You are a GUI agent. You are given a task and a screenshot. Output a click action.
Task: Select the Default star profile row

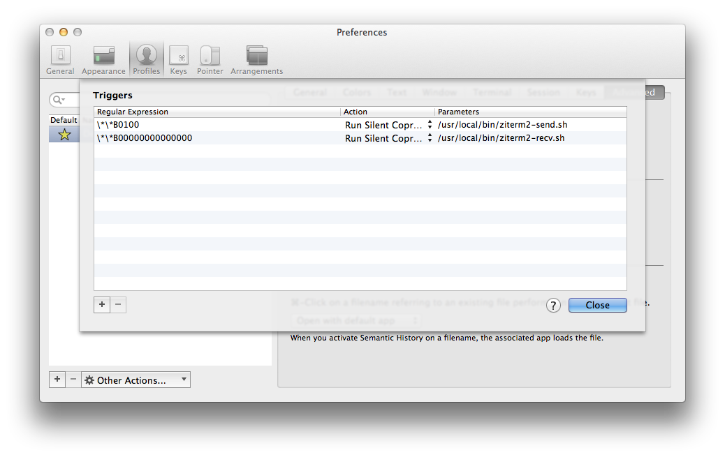[x=64, y=135]
